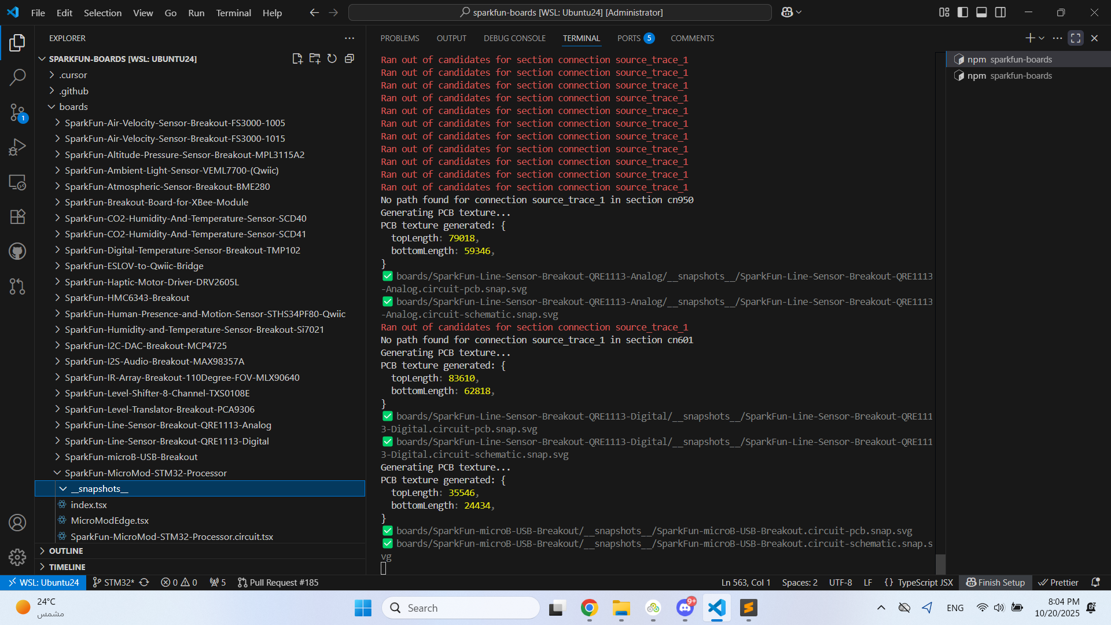
Task: Click the Finish Setup status button
Action: click(x=996, y=582)
